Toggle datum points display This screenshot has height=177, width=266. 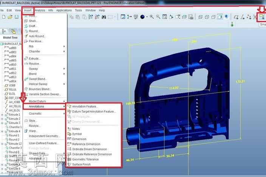click(249, 17)
